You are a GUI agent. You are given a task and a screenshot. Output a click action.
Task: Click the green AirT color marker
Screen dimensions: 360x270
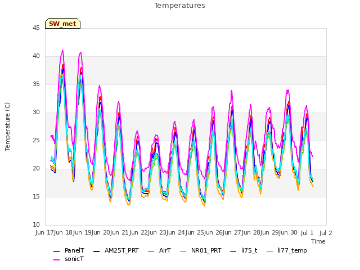[151, 251]
